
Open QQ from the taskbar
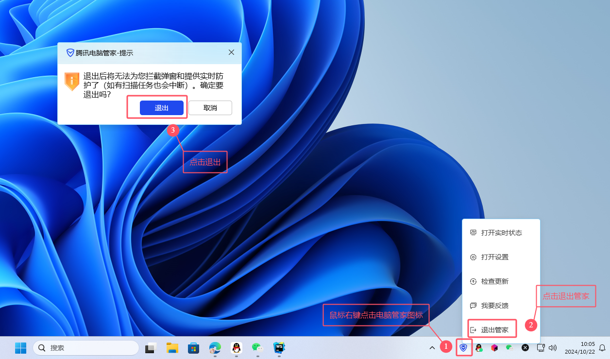[x=237, y=348]
